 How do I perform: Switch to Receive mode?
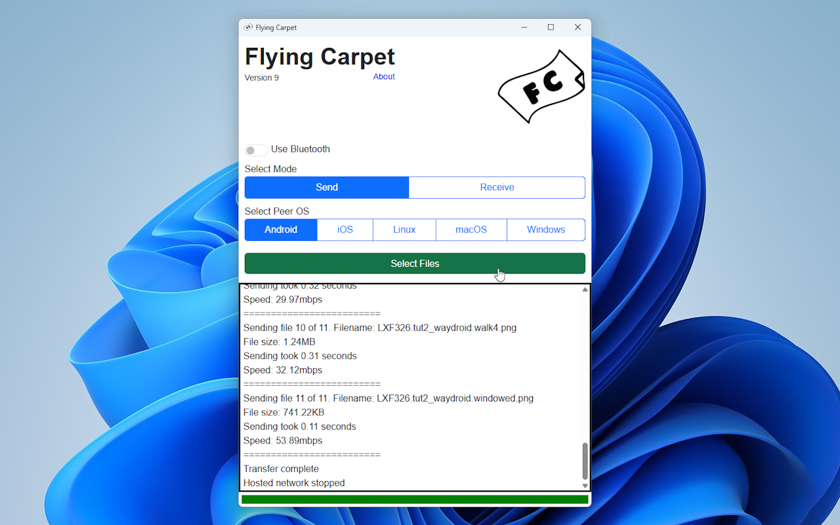coord(497,187)
